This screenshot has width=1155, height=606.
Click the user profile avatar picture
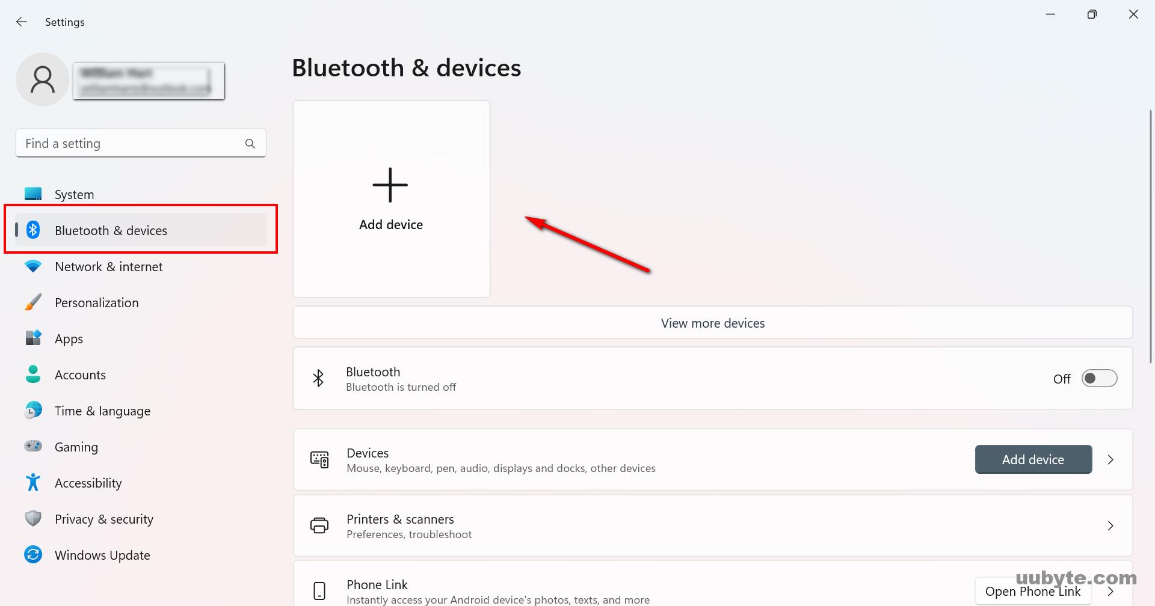pos(42,79)
